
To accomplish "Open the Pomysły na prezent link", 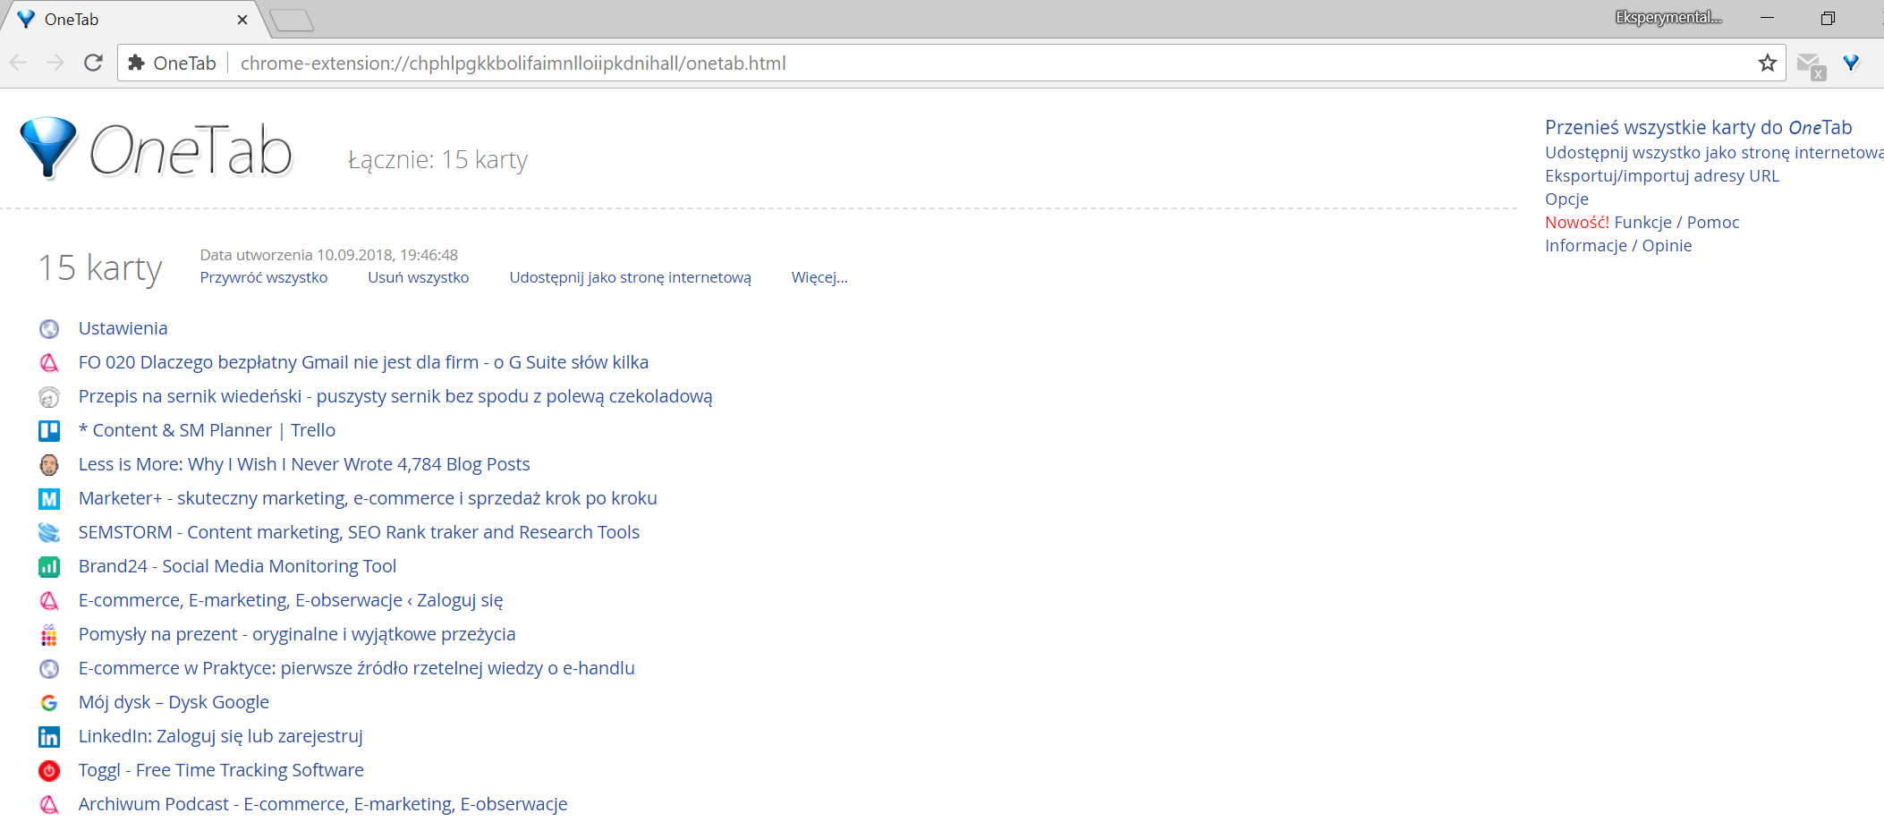I will click(x=297, y=634).
